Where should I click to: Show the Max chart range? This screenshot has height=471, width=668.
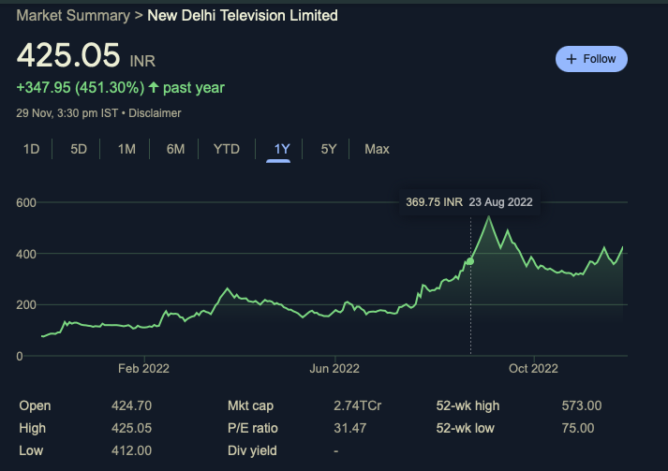(377, 149)
